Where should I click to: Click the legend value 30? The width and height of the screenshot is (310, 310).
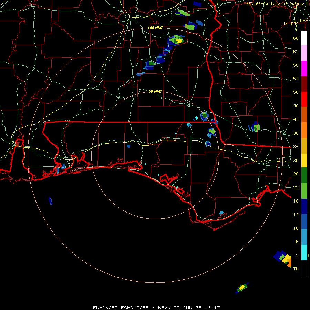point(296,160)
